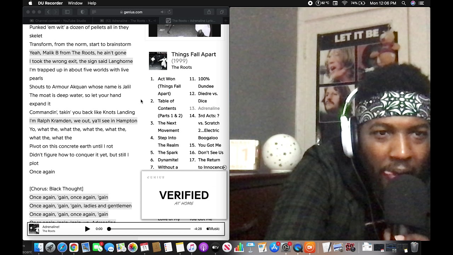453x255 pixels.
Task: Open the DU Recorder menu
Action: (x=50, y=3)
